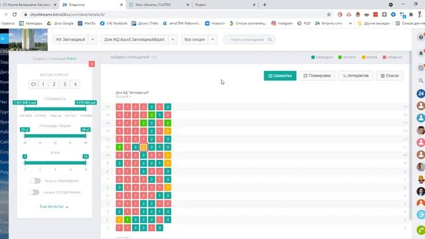Click the search magnifier in apartment search
Image resolution: width=425 pixels, height=239 pixels.
270,40
